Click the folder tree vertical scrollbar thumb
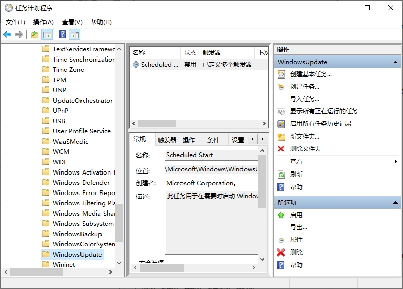403x289 pixels. [x=119, y=223]
